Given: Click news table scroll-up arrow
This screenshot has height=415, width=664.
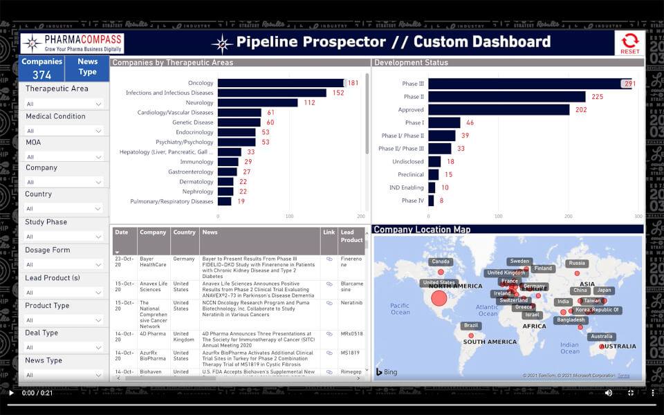Looking at the screenshot, I should [367, 232].
